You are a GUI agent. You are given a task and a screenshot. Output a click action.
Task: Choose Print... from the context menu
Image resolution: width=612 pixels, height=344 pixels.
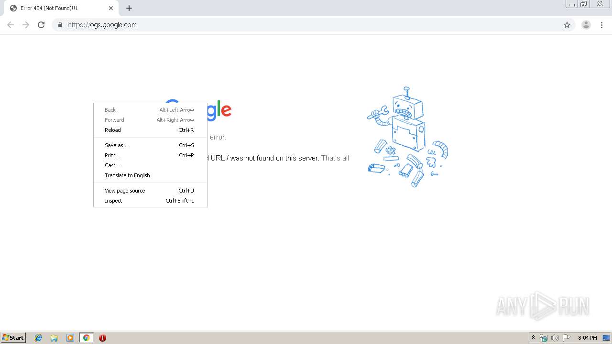tap(150, 155)
